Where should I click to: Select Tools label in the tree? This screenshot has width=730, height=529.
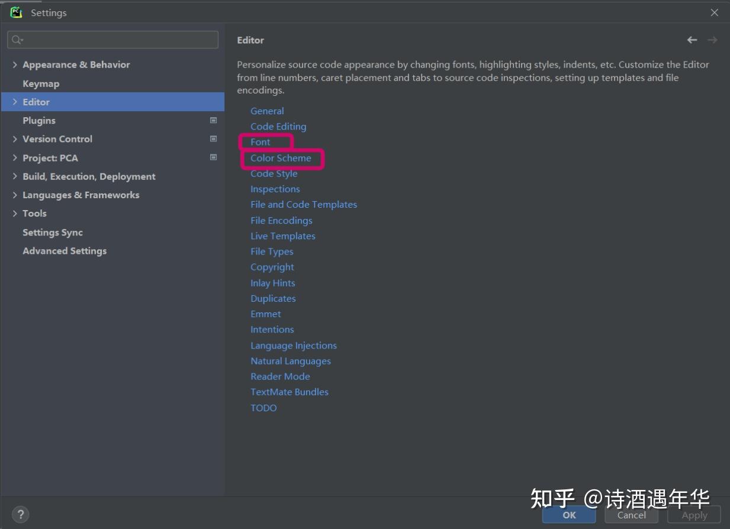coord(34,214)
